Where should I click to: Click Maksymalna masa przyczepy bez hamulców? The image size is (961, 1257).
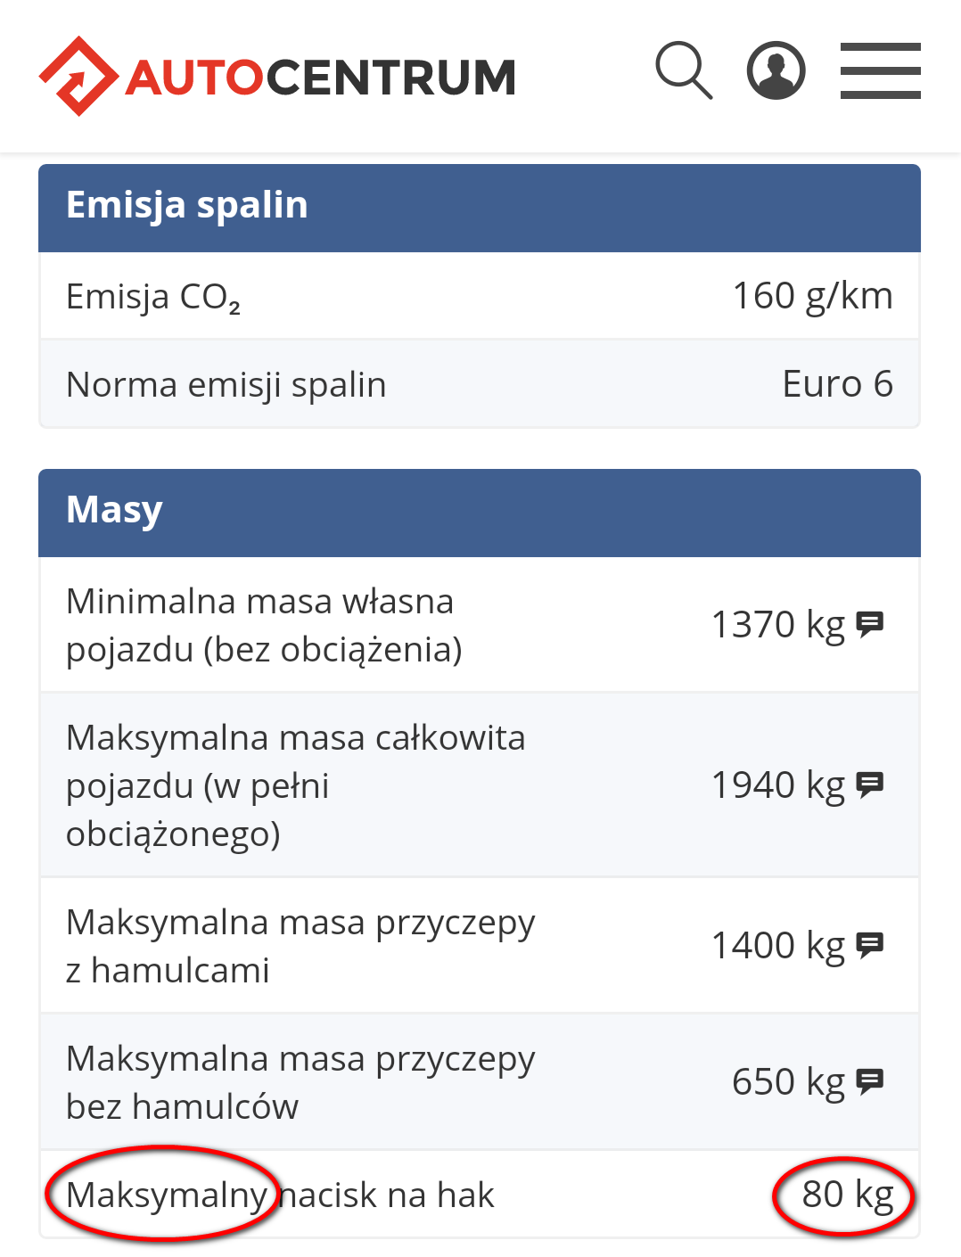coord(300,1082)
